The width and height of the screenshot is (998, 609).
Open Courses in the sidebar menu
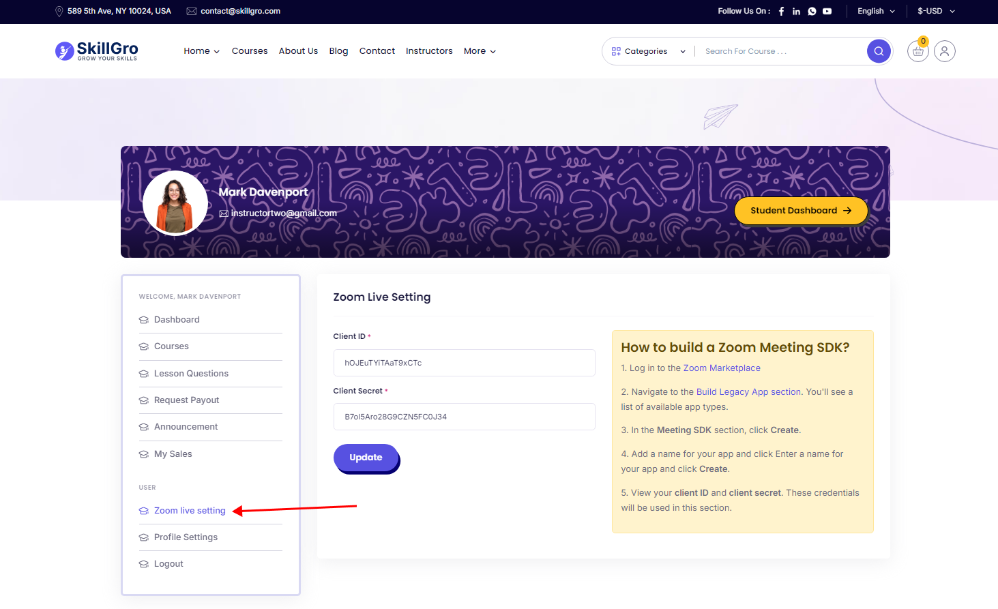(171, 346)
